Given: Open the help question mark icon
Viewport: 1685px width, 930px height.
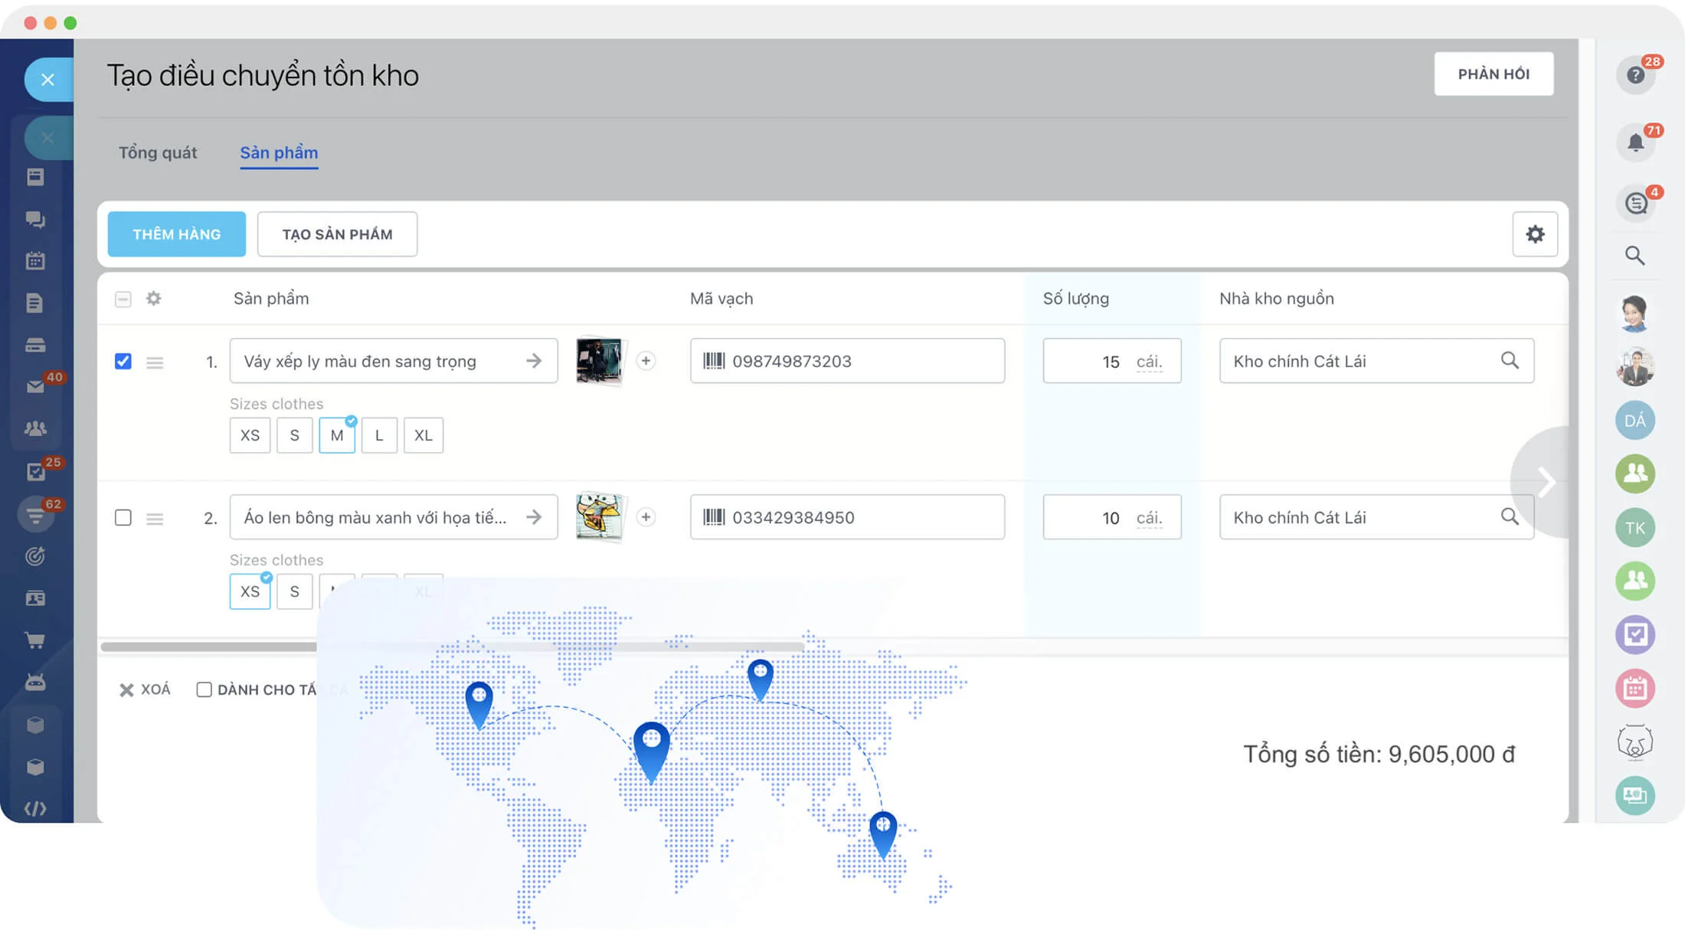Looking at the screenshot, I should tap(1635, 75).
